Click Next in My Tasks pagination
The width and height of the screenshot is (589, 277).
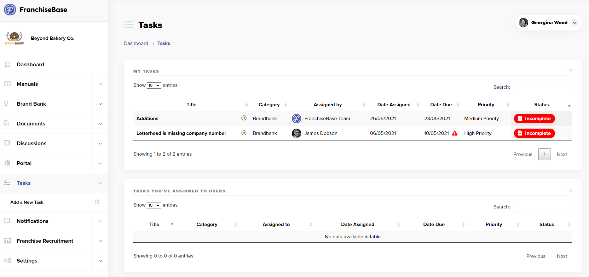562,154
